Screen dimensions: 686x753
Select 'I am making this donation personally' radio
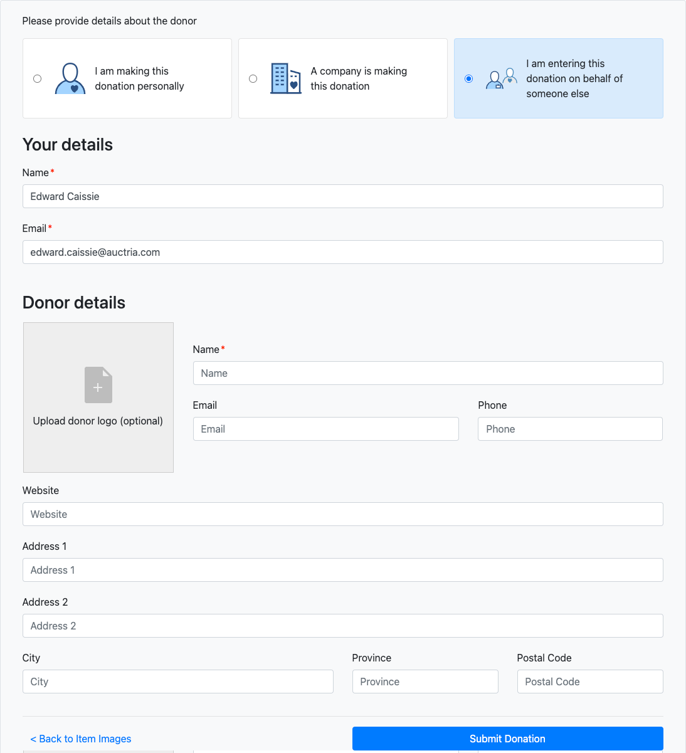pyautogui.click(x=38, y=79)
